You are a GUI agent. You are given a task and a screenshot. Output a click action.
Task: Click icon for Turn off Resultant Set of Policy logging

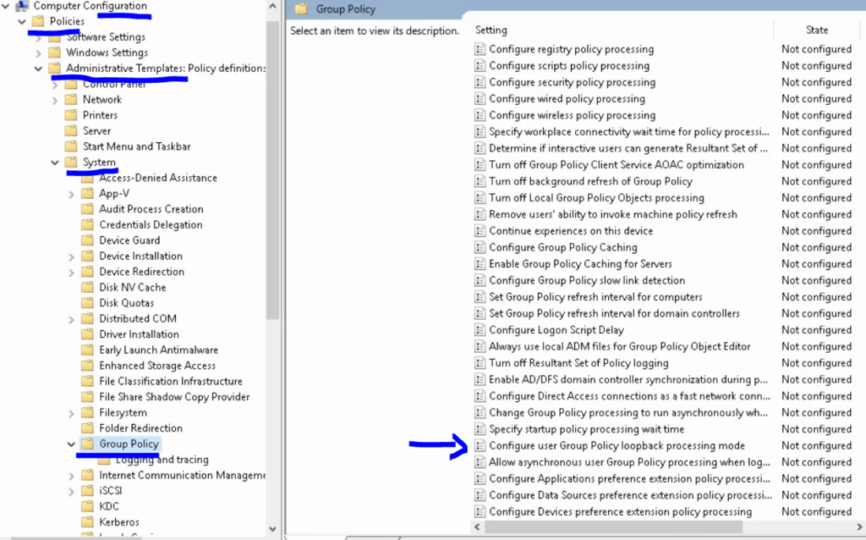pos(480,363)
